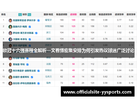This screenshot has height=99, width=137.
Task: Select goal count 50 in 亨利's row
Action: 73,64
